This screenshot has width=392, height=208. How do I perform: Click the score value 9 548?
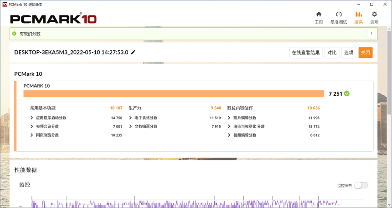point(216,108)
